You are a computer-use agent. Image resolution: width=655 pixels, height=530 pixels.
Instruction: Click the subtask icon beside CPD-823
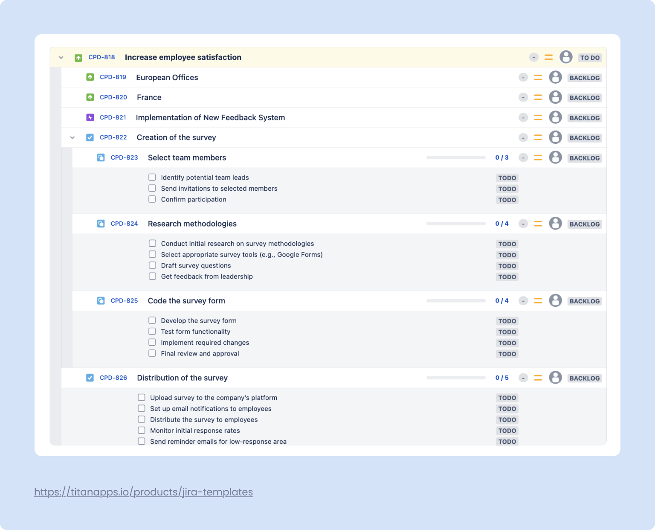click(x=101, y=157)
